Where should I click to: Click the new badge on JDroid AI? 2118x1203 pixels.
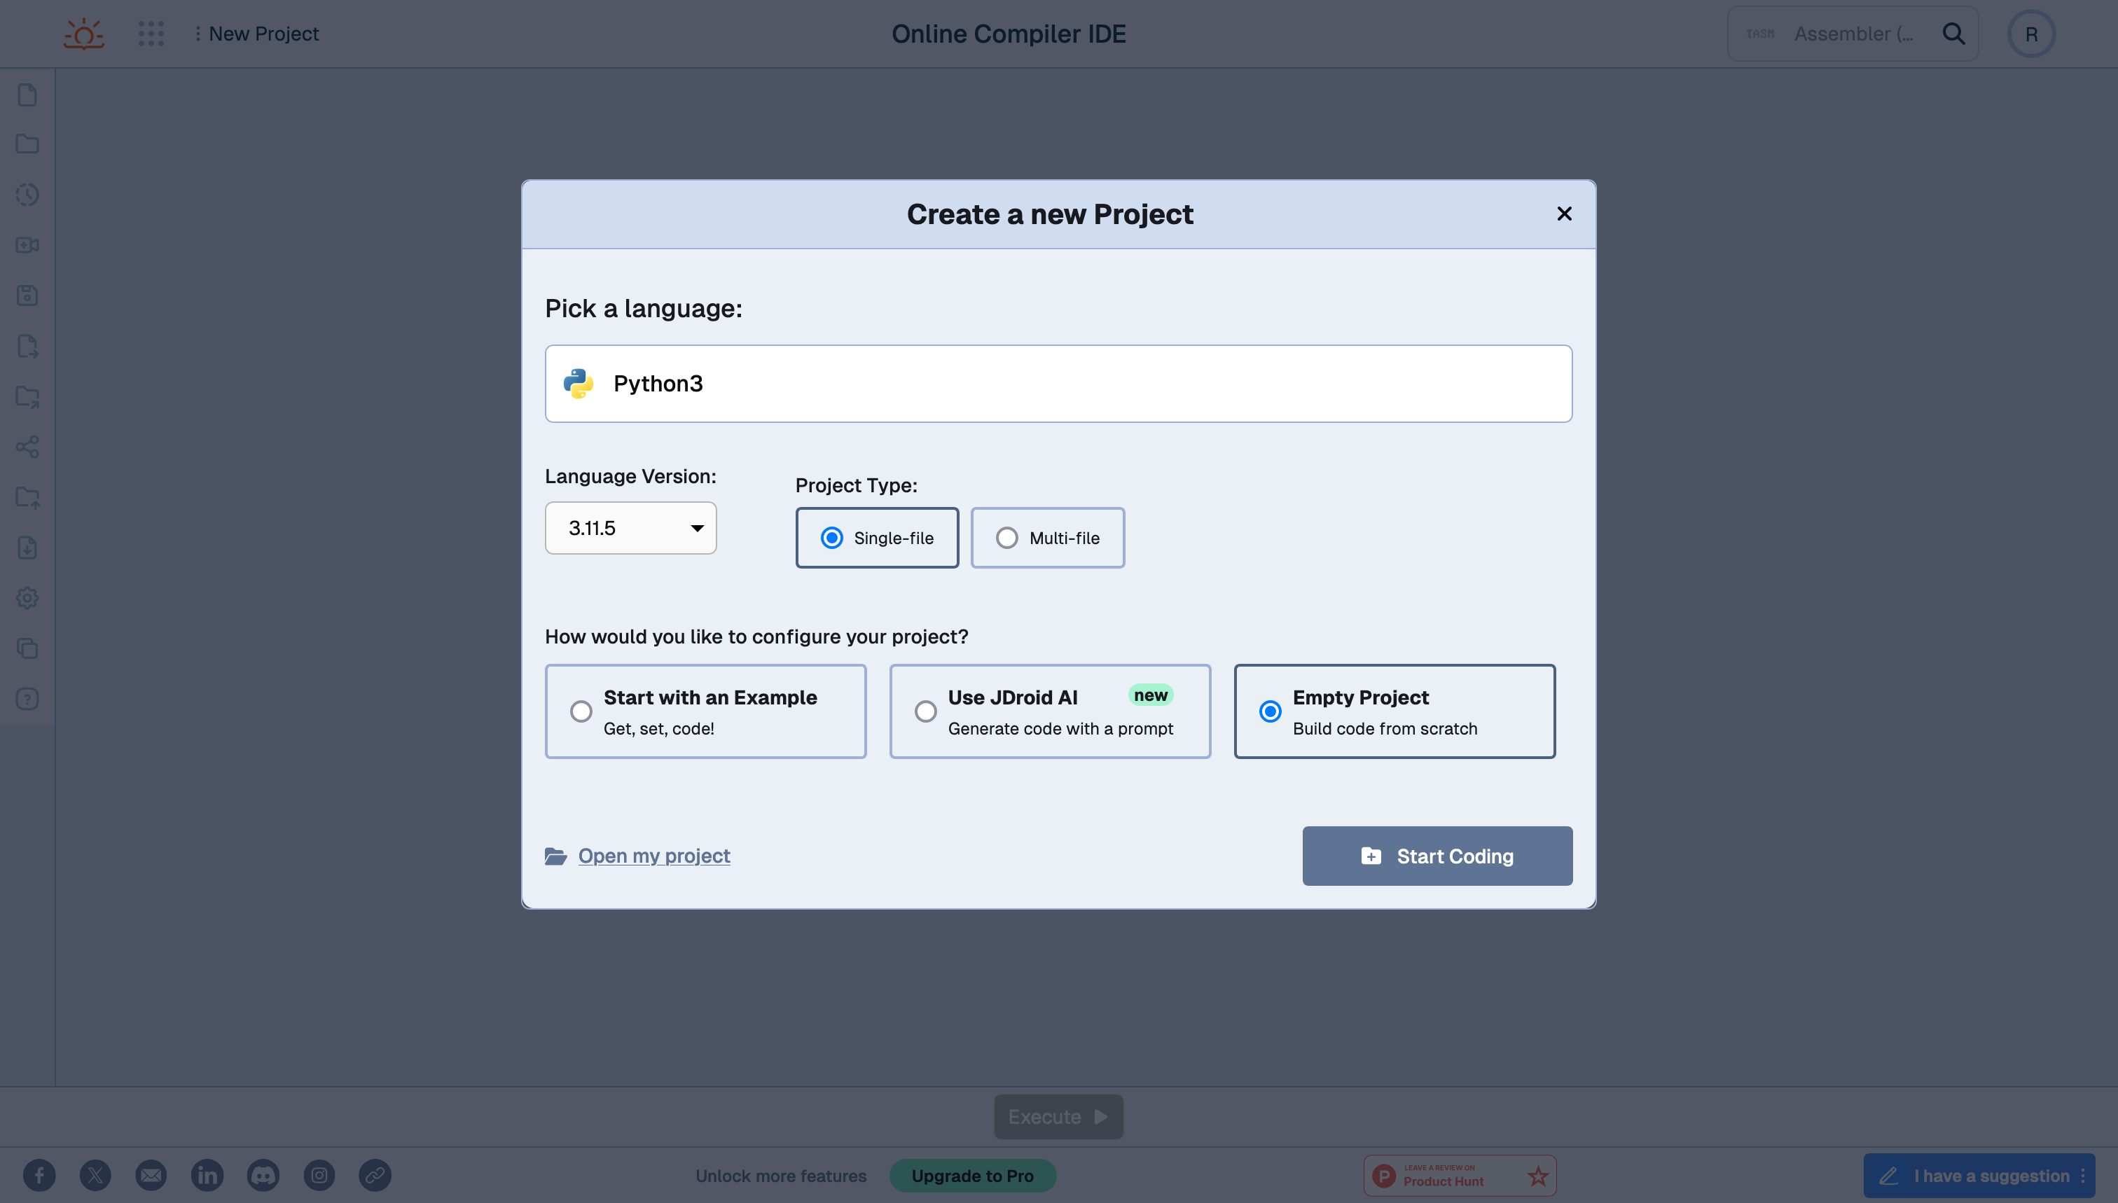click(x=1150, y=696)
